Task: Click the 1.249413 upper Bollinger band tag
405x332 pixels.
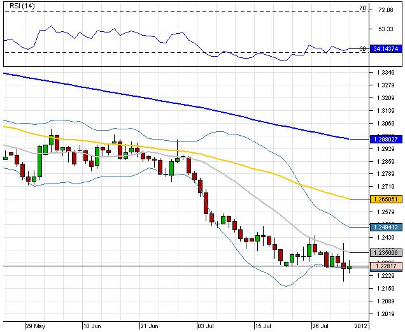Action: click(386, 227)
